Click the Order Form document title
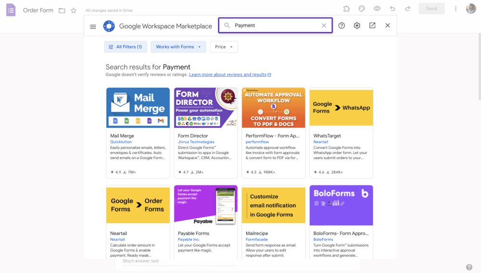This screenshot has height=273, width=481. point(38,11)
